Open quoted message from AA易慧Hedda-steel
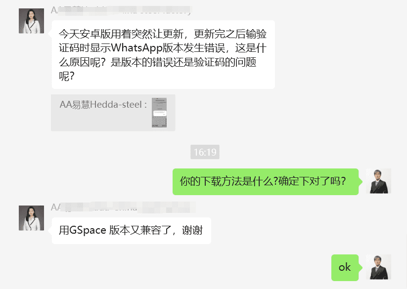The width and height of the screenshot is (407, 289). pos(113,113)
